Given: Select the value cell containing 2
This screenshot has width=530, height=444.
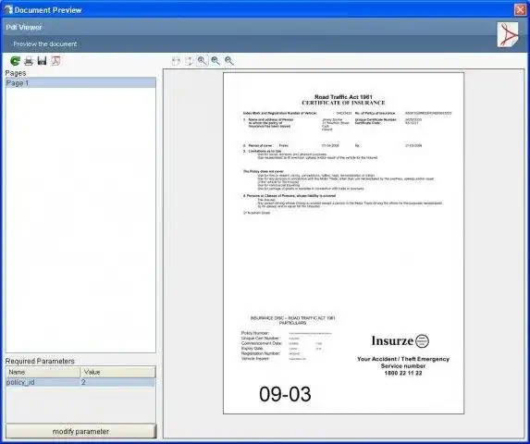Looking at the screenshot, I should point(118,382).
